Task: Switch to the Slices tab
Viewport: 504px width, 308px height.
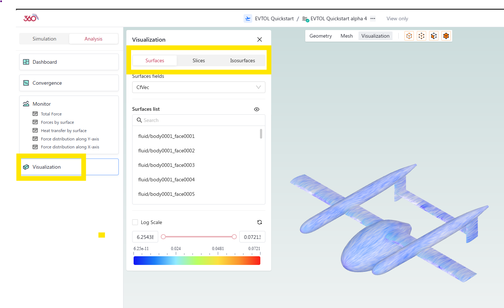Action: pos(198,60)
